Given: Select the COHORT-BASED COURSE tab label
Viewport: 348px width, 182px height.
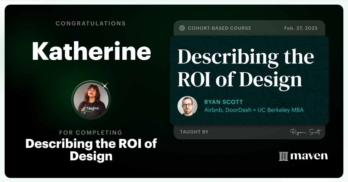Looking at the screenshot, I should [220, 28].
